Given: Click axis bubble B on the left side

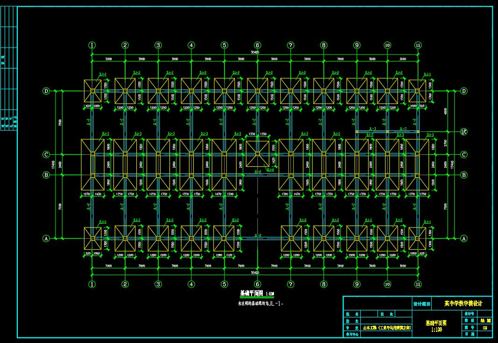Looking at the screenshot, I should [x=46, y=175].
